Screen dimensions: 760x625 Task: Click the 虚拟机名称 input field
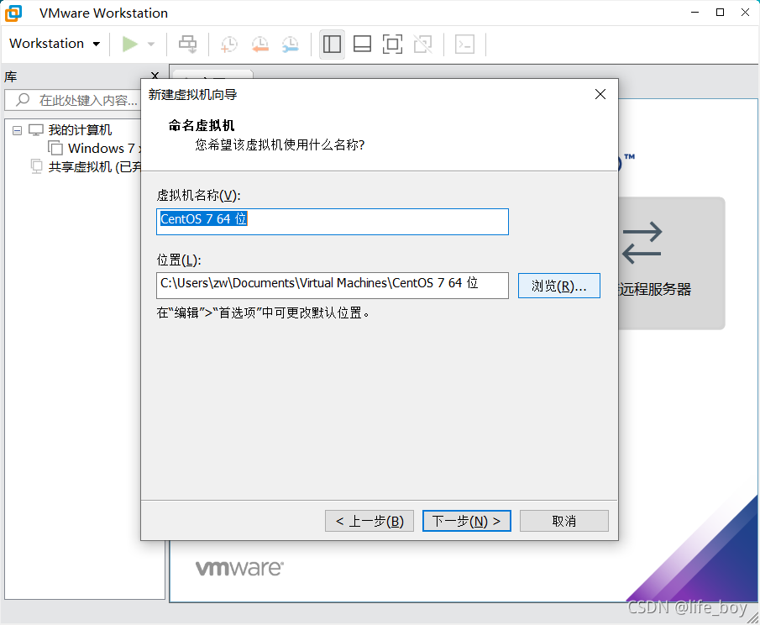(332, 222)
